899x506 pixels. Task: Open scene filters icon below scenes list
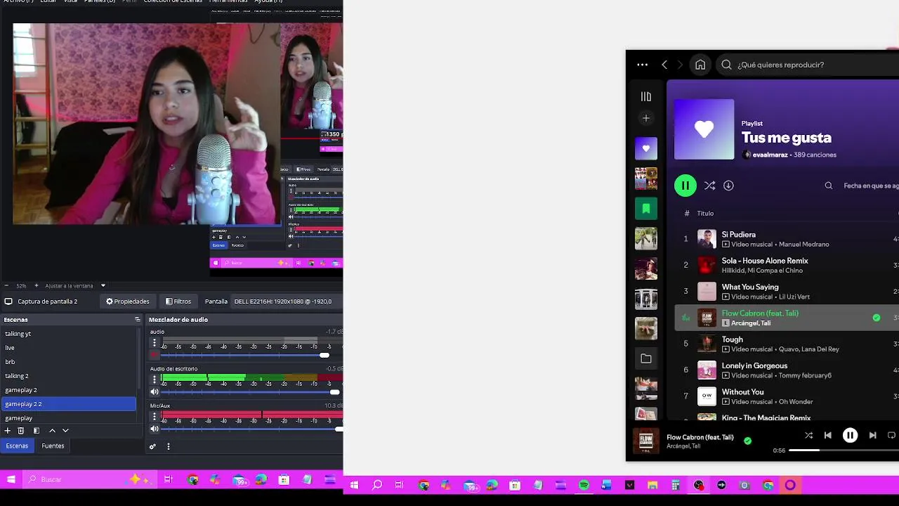point(37,430)
